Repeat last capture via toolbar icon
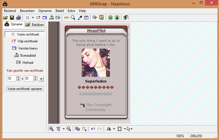 click(58, 18)
